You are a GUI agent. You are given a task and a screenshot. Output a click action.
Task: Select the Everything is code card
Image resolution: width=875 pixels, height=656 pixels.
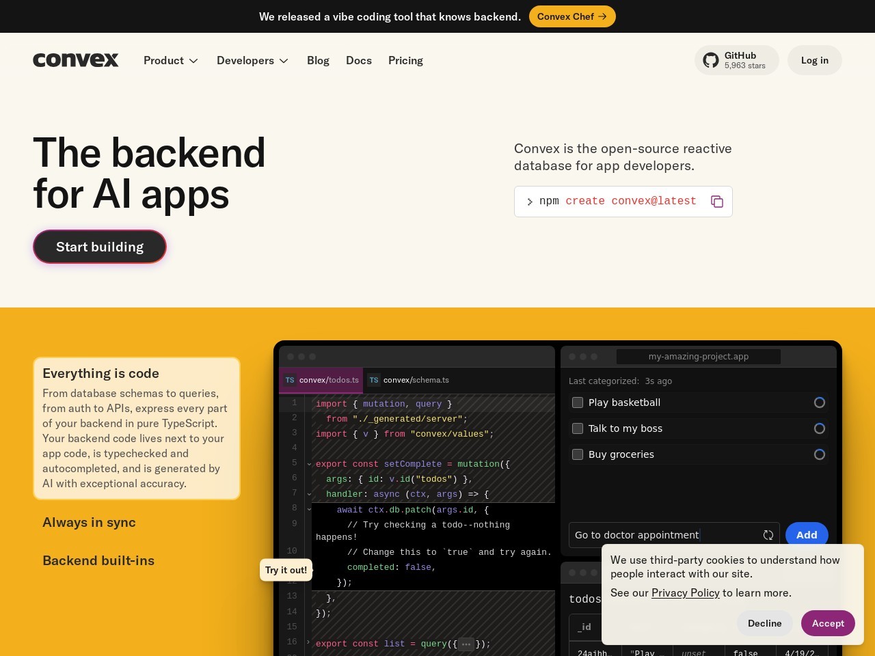click(x=137, y=428)
